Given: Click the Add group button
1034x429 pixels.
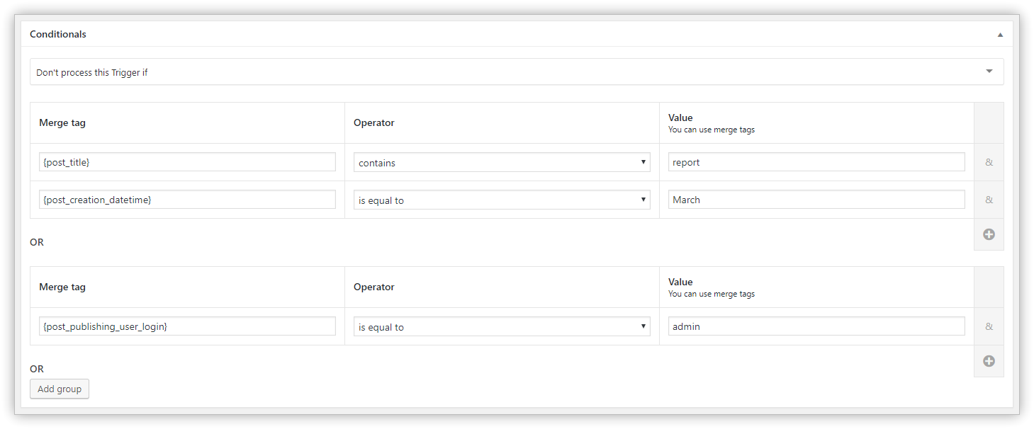Looking at the screenshot, I should click(60, 389).
